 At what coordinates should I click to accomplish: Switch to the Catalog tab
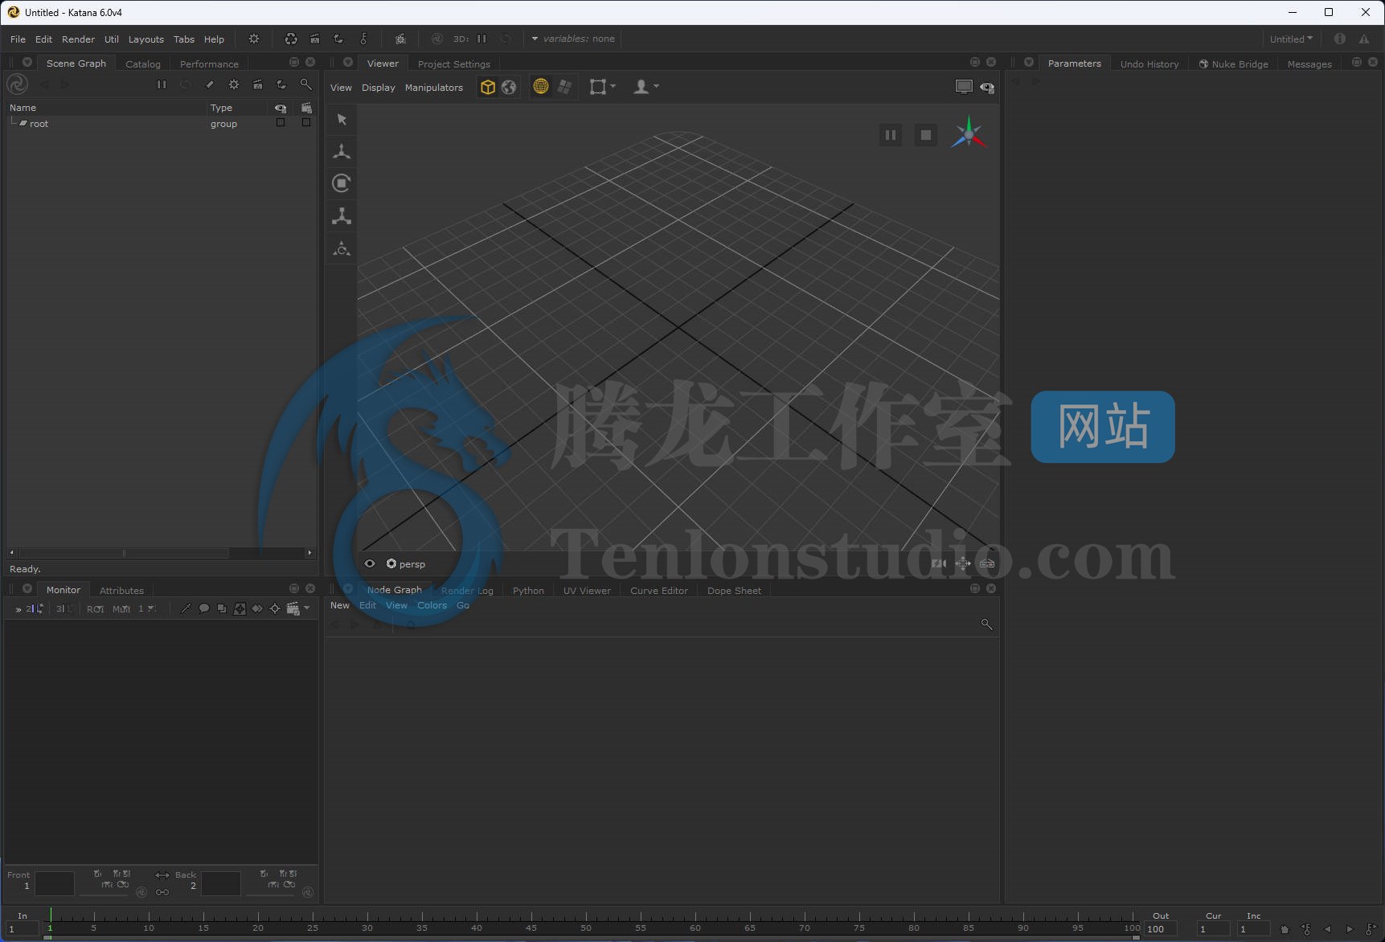(x=143, y=63)
